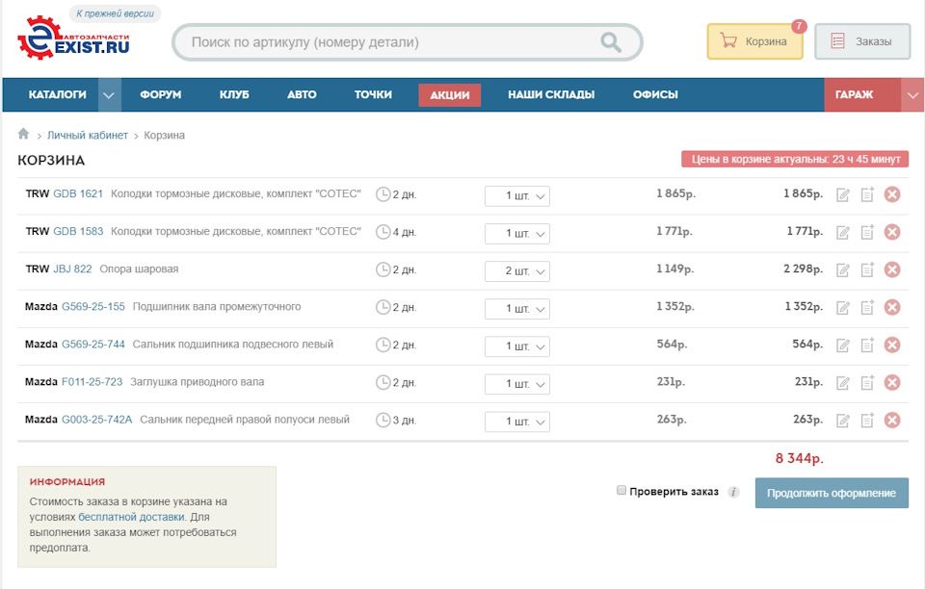Screen dimensions: 925x589
Task: Open part number G569-25-155 link
Action: (x=93, y=307)
